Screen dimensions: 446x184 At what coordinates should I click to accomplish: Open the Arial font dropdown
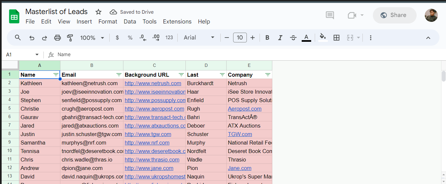[x=199, y=38]
